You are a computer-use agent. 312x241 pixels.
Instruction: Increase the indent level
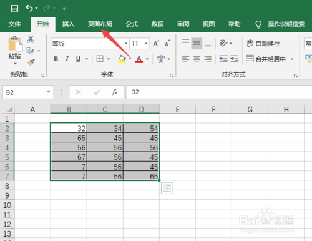tap(235, 59)
